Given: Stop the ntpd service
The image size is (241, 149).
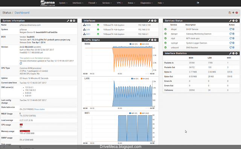Looking at the screenshot, I should coord(233,38).
